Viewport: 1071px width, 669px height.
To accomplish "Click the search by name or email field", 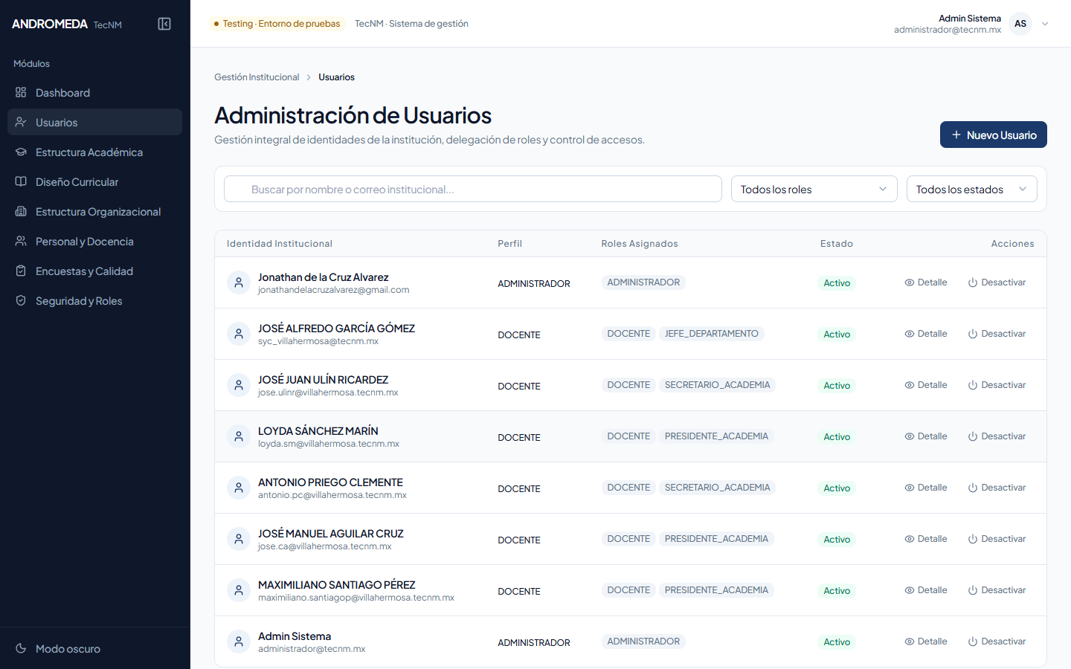I will (473, 189).
